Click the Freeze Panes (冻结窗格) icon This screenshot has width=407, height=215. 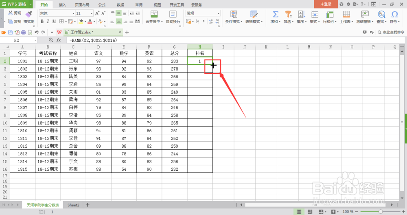pos(365,14)
